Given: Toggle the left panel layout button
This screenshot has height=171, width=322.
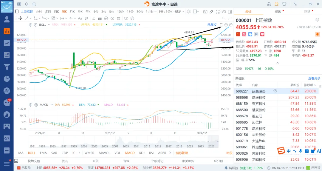Looking at the screenshot, I should (17, 12).
